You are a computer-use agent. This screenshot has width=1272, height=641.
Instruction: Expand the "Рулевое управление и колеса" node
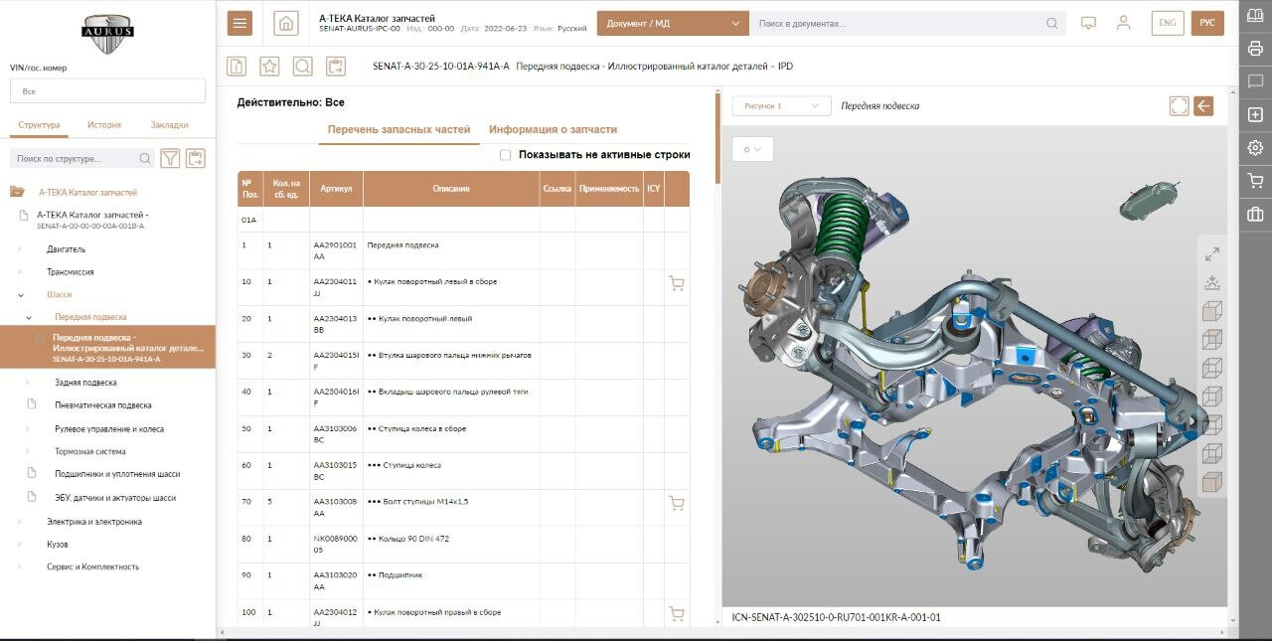point(29,429)
